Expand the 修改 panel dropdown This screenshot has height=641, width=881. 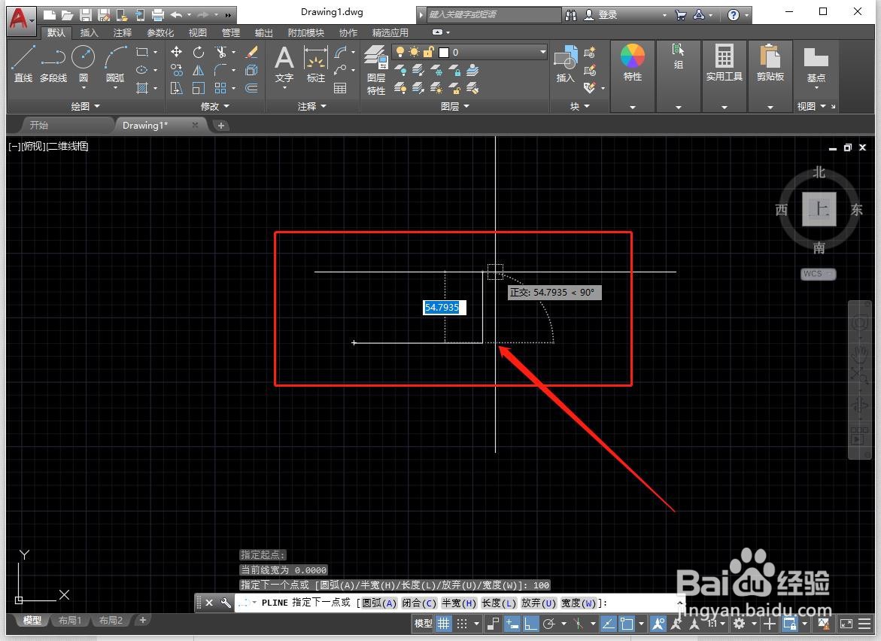tap(215, 106)
